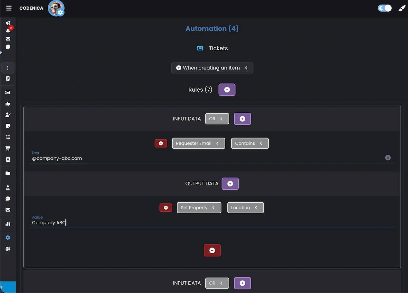The image size is (408, 293).
Task: Open the theme paintbrush icon top right
Action: point(401,8)
